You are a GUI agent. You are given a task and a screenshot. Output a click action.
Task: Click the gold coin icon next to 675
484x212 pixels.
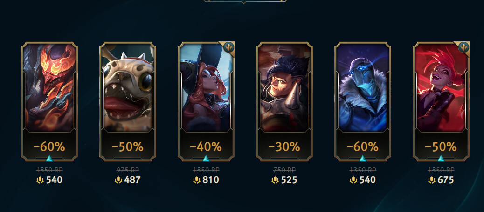(432, 180)
